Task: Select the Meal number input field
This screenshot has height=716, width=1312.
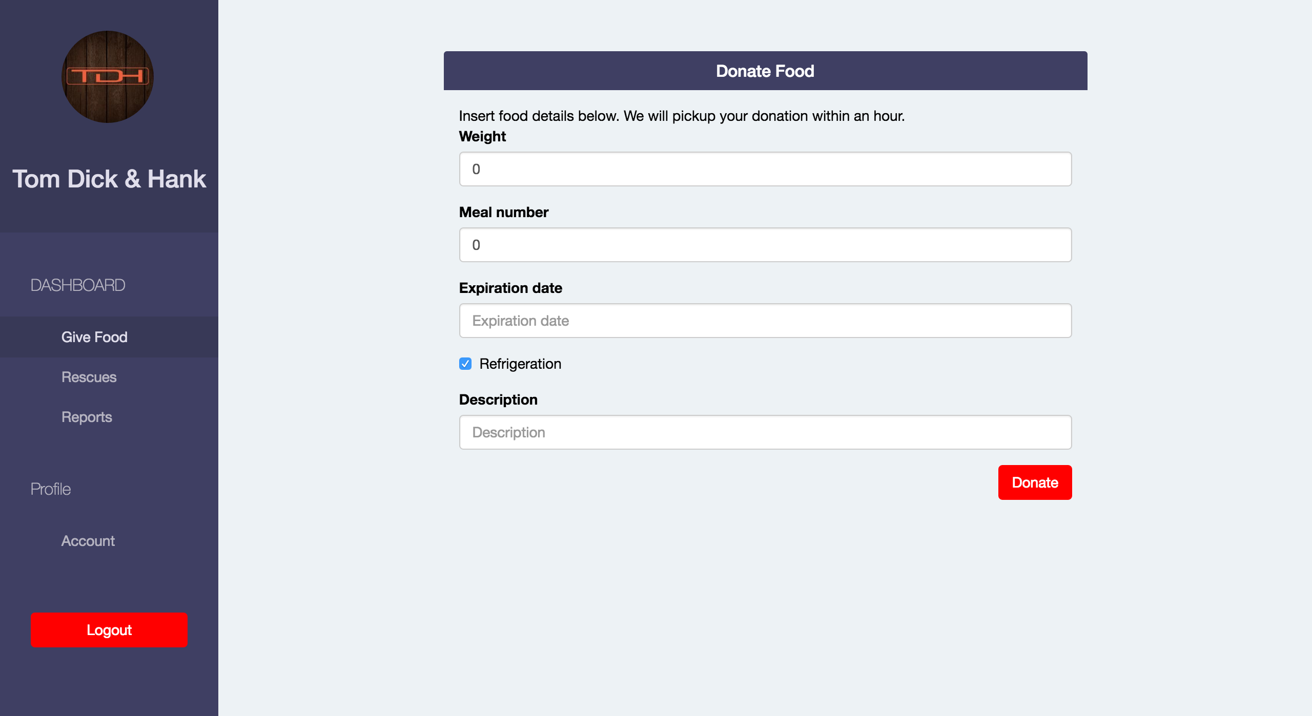Action: tap(765, 245)
